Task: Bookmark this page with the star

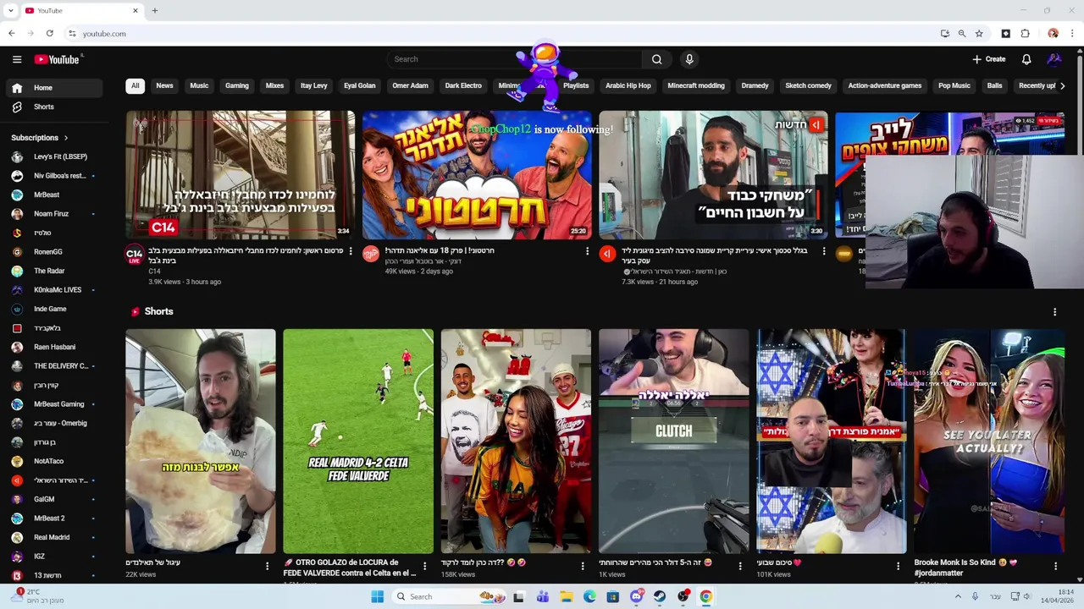Action: tap(979, 34)
